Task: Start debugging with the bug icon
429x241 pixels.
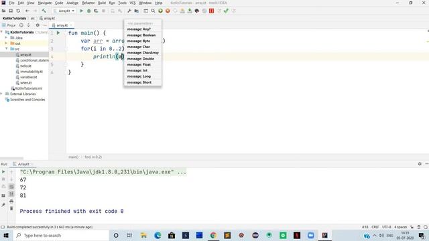Action: [89, 11]
